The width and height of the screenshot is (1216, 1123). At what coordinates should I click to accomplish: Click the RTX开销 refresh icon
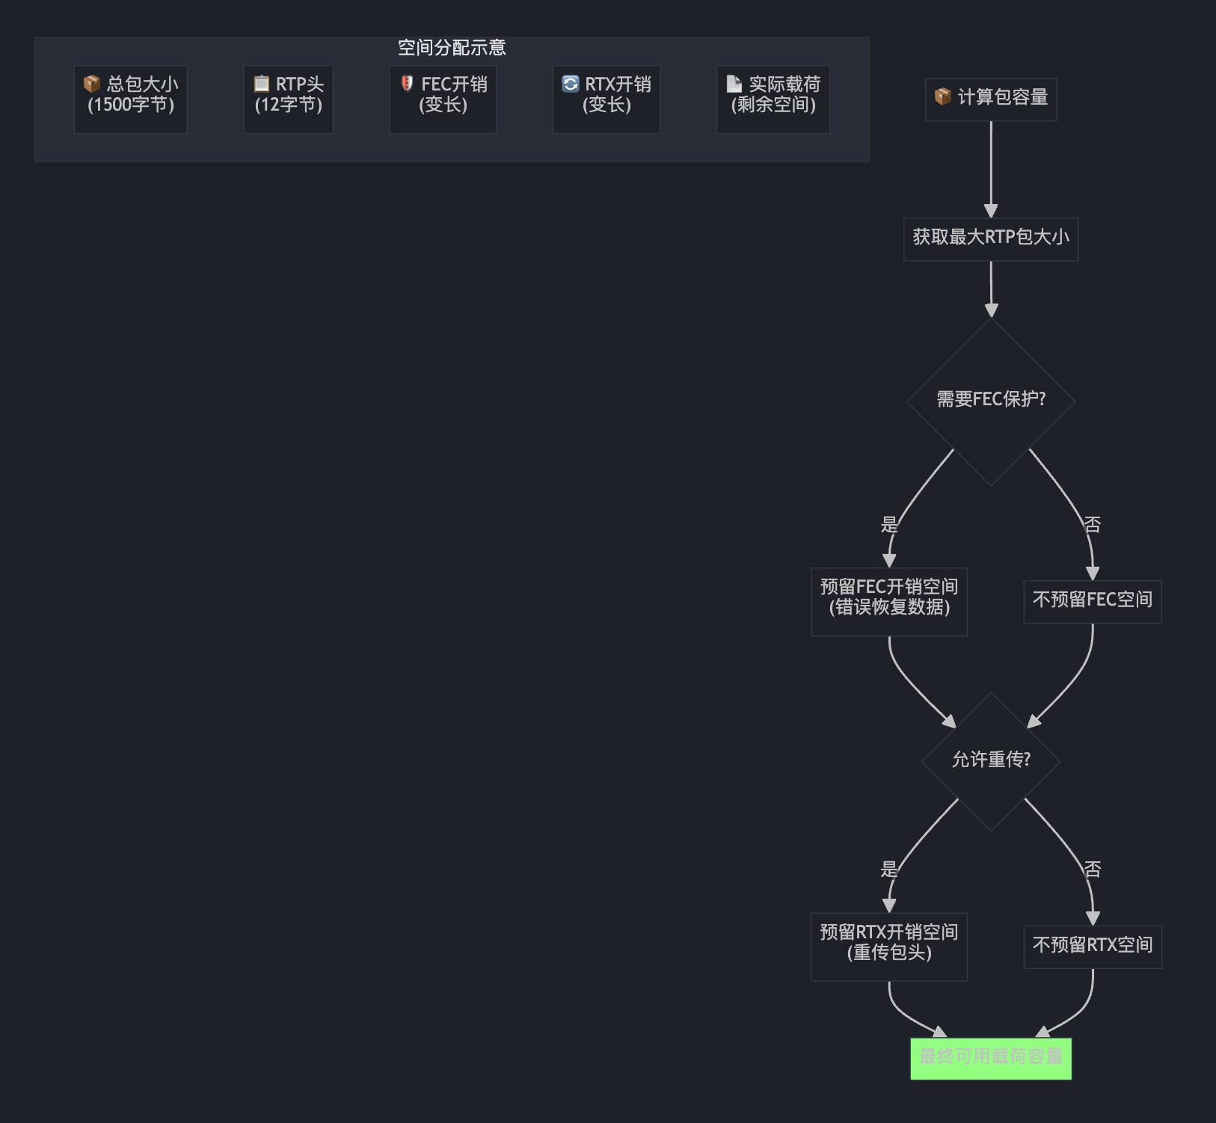(571, 84)
